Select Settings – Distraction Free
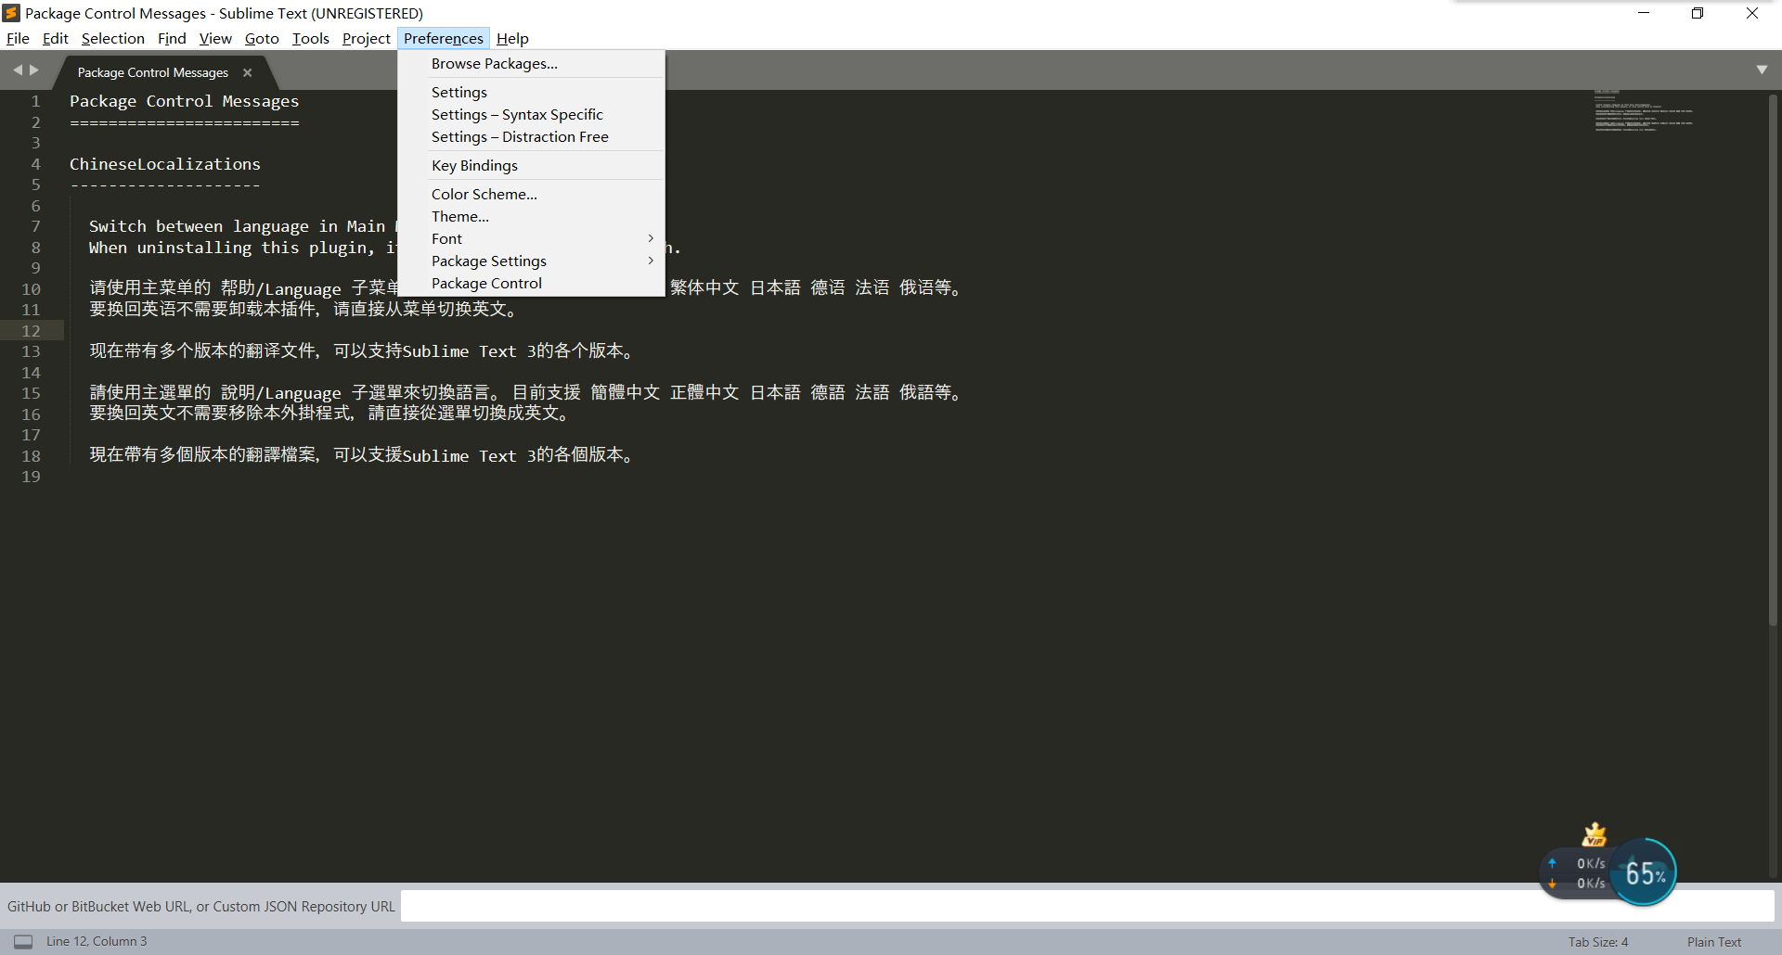The height and width of the screenshot is (955, 1782). coord(531,137)
